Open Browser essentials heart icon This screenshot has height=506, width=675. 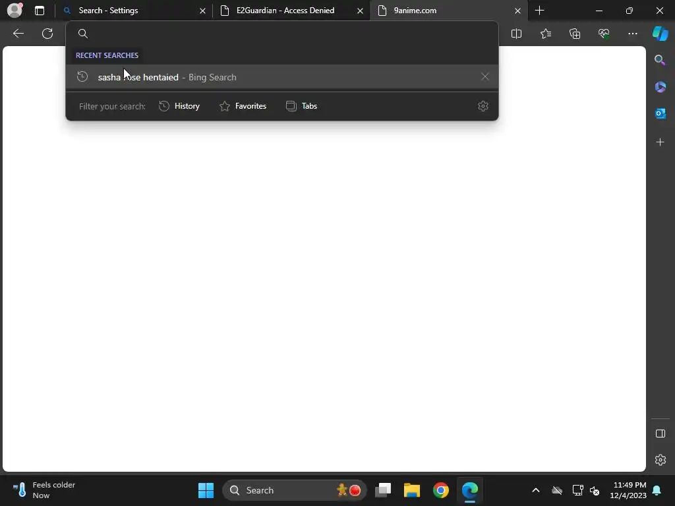coord(604,34)
